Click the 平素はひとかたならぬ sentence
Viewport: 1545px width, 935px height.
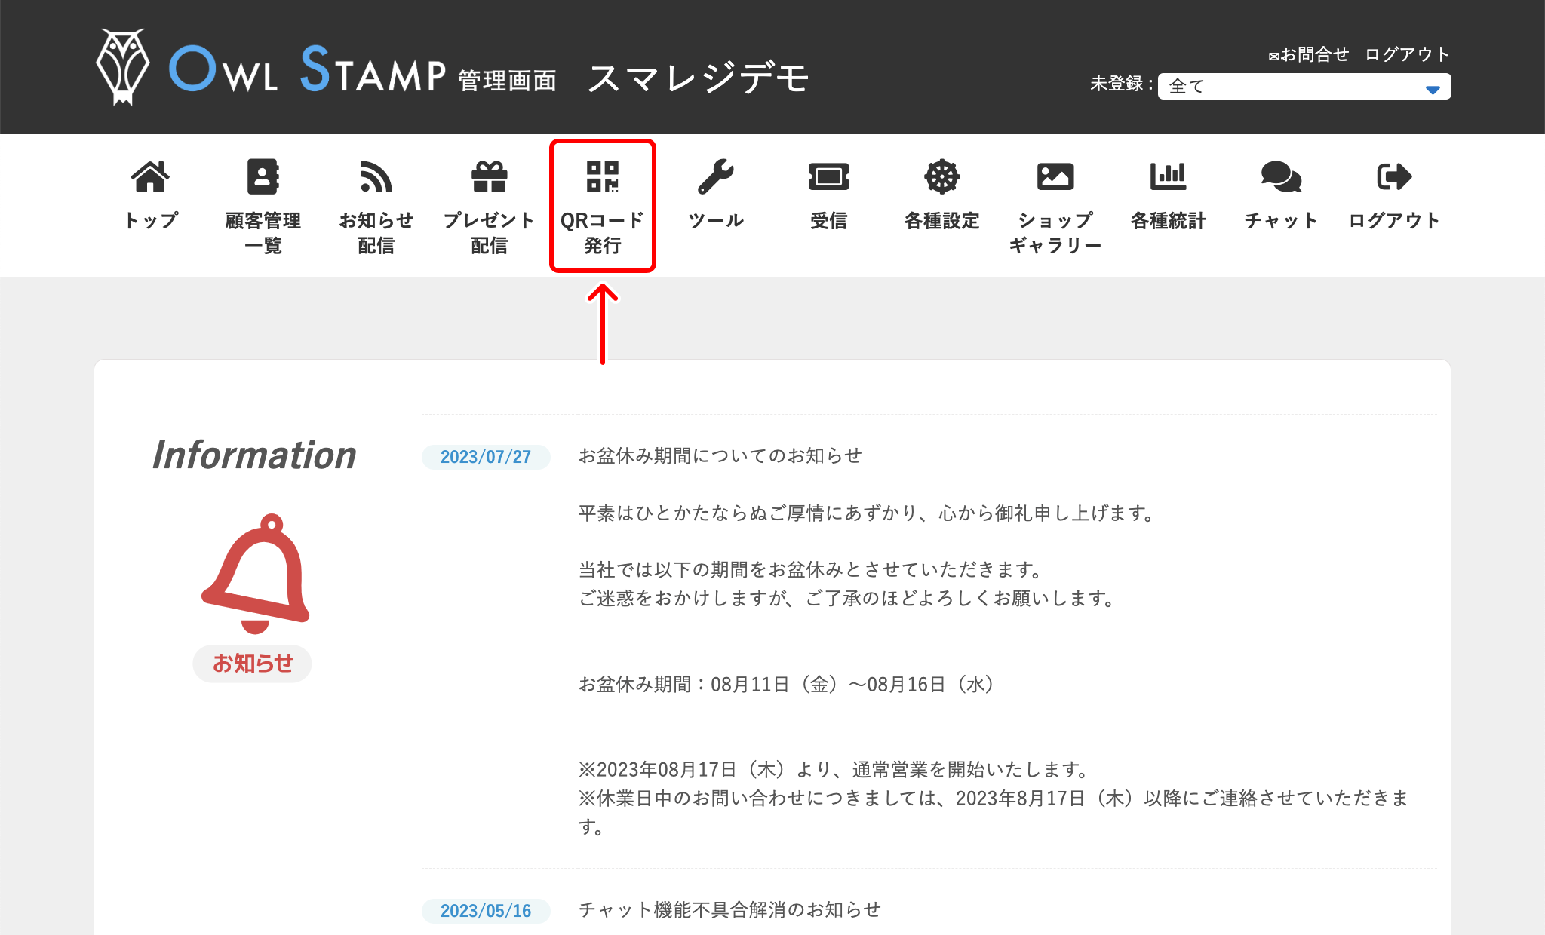(x=867, y=513)
